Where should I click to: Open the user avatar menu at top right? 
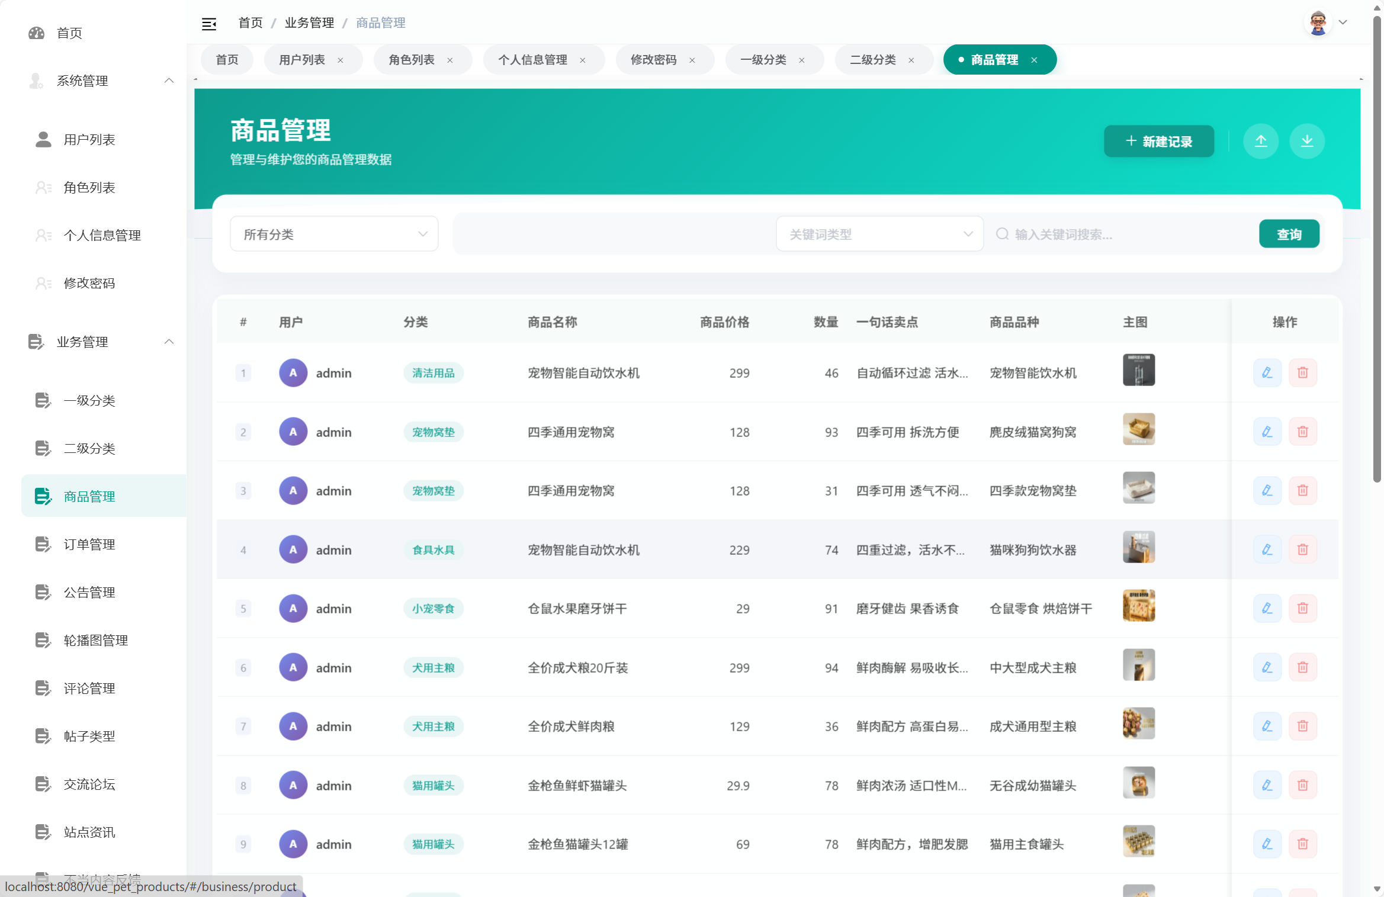click(1318, 22)
